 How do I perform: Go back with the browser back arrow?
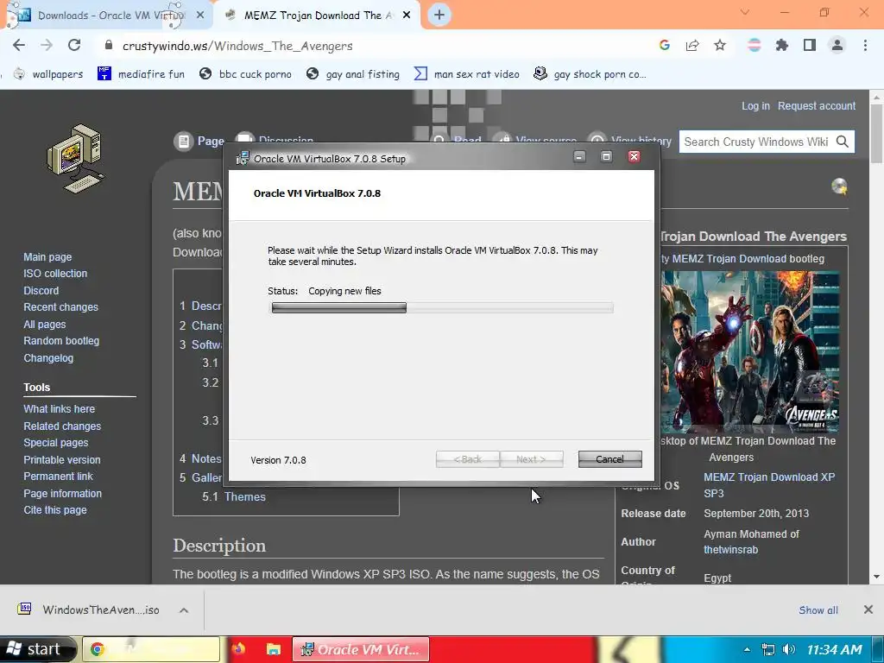(19, 46)
